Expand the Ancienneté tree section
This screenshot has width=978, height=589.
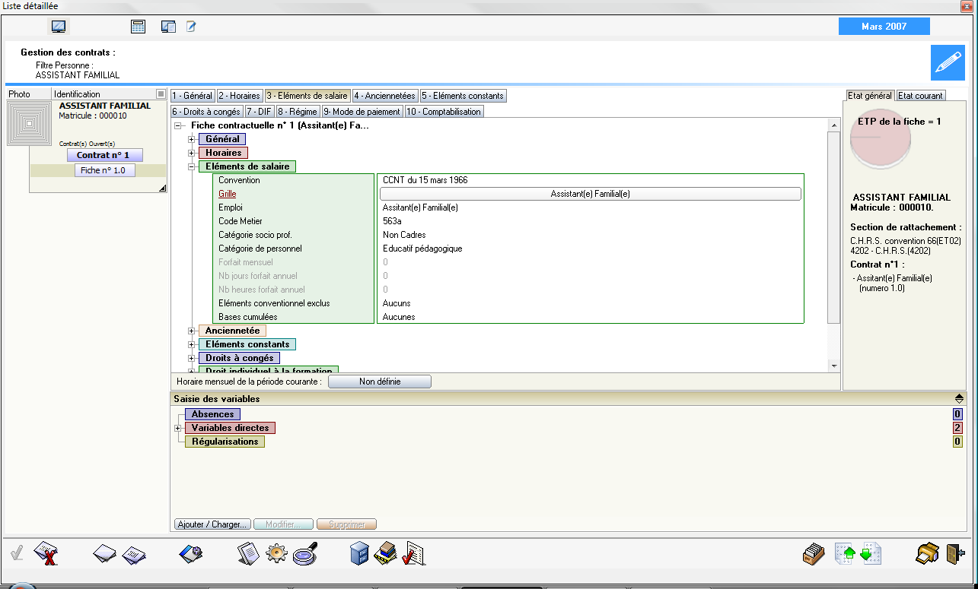(x=192, y=331)
